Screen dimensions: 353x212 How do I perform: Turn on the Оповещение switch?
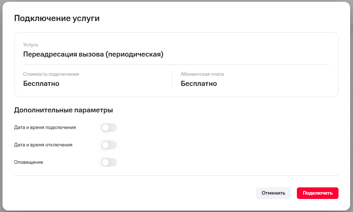pos(109,162)
